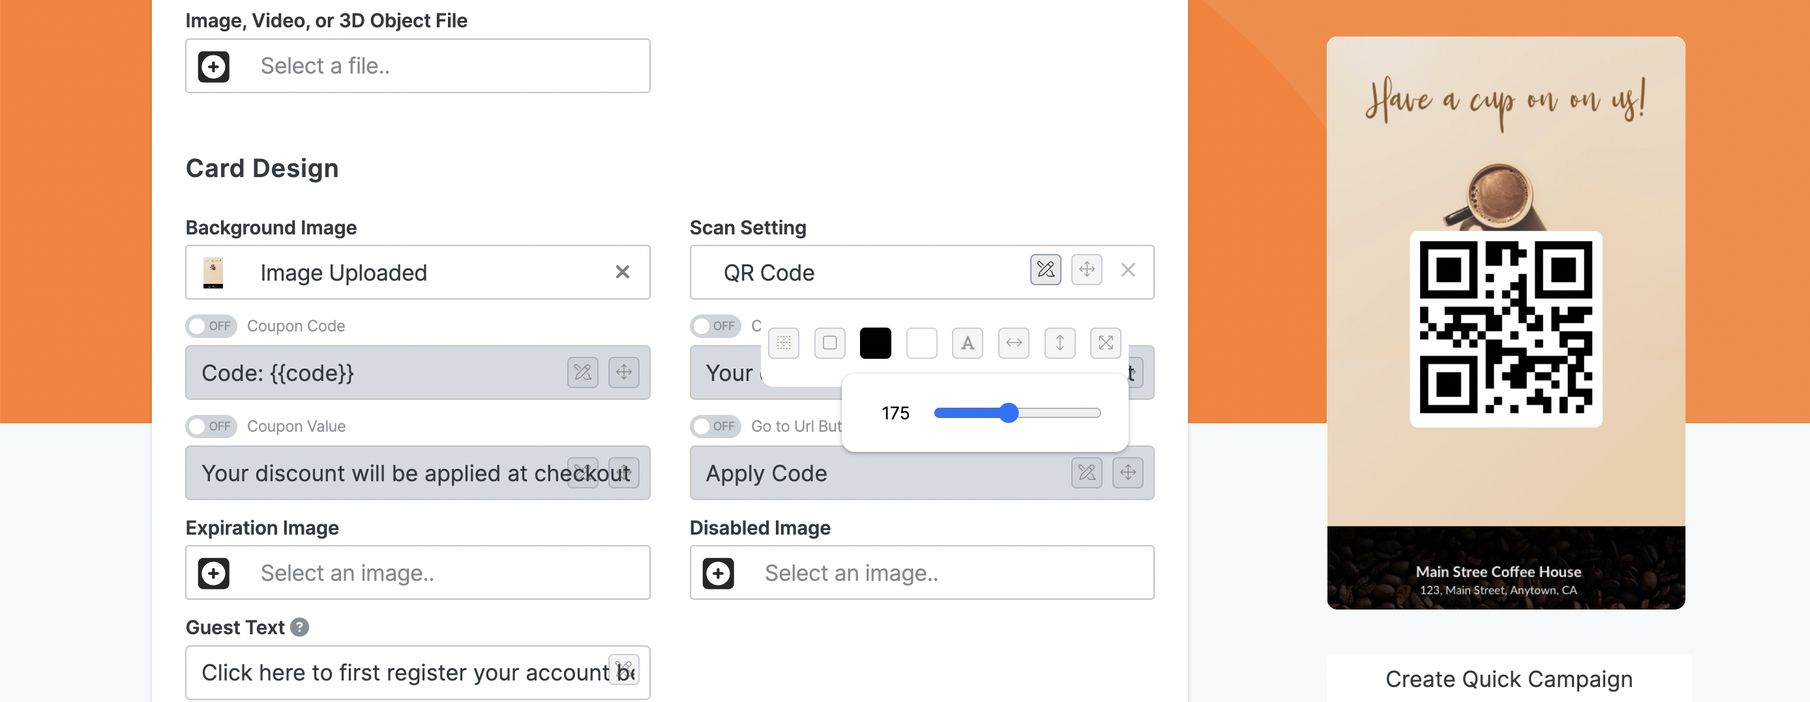1810x702 pixels.
Task: Click the QR code in the card preview
Action: tap(1506, 329)
